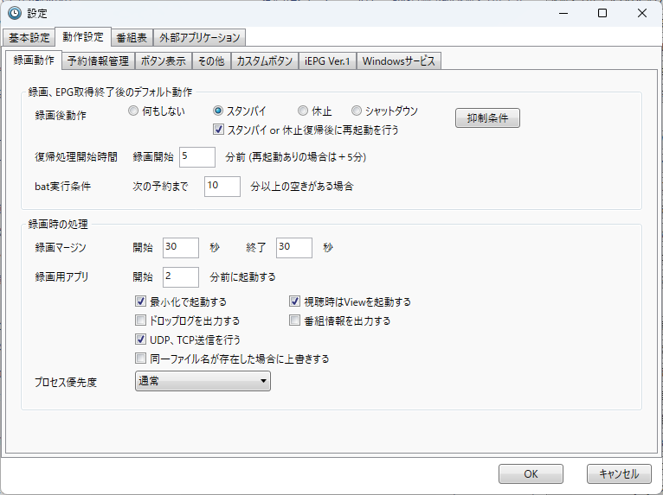Click the キャンセル button

pos(619,474)
